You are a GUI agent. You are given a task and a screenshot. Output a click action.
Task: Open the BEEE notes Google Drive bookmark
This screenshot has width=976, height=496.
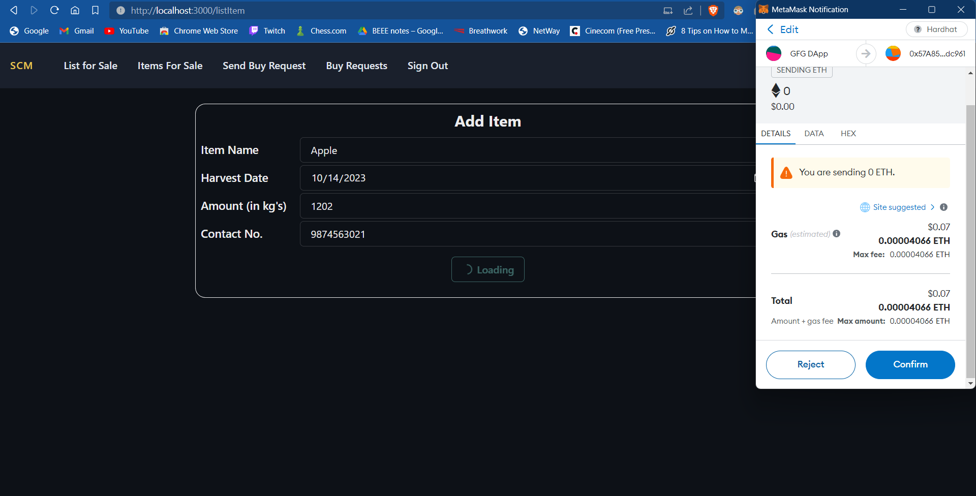tap(401, 31)
